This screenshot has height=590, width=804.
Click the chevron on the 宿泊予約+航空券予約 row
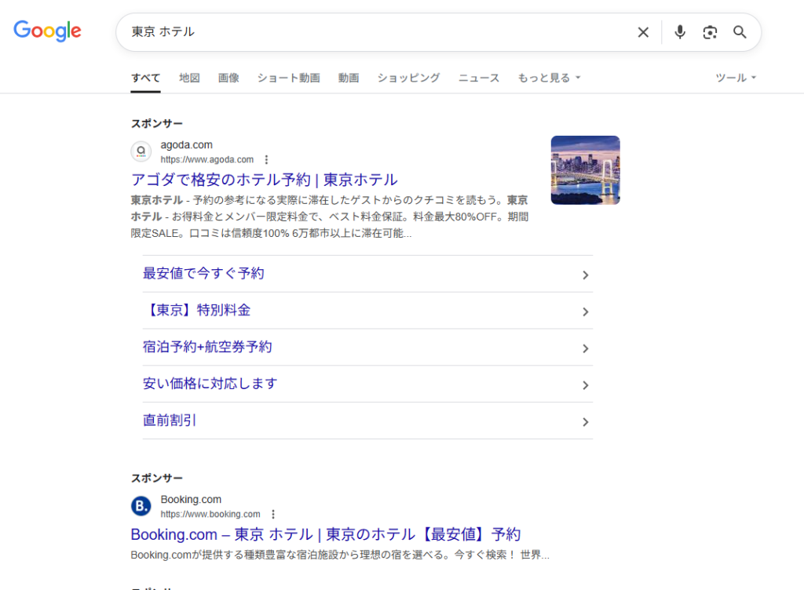point(585,349)
